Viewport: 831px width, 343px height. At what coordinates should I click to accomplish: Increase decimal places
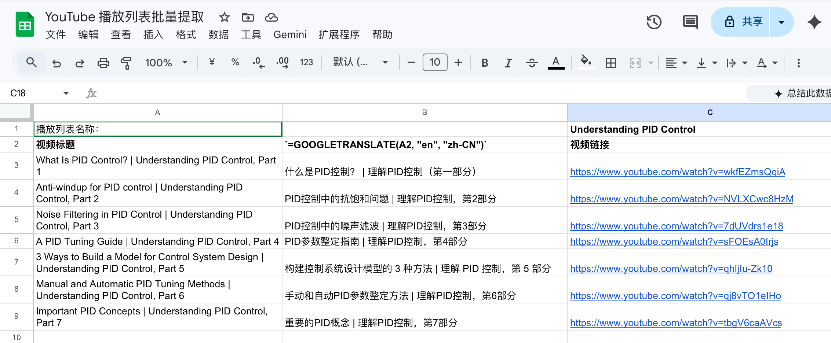pyautogui.click(x=283, y=63)
